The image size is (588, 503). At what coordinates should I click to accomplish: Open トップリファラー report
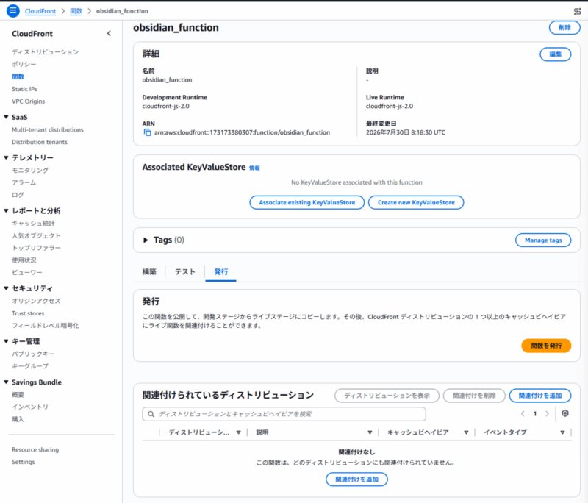click(x=36, y=248)
